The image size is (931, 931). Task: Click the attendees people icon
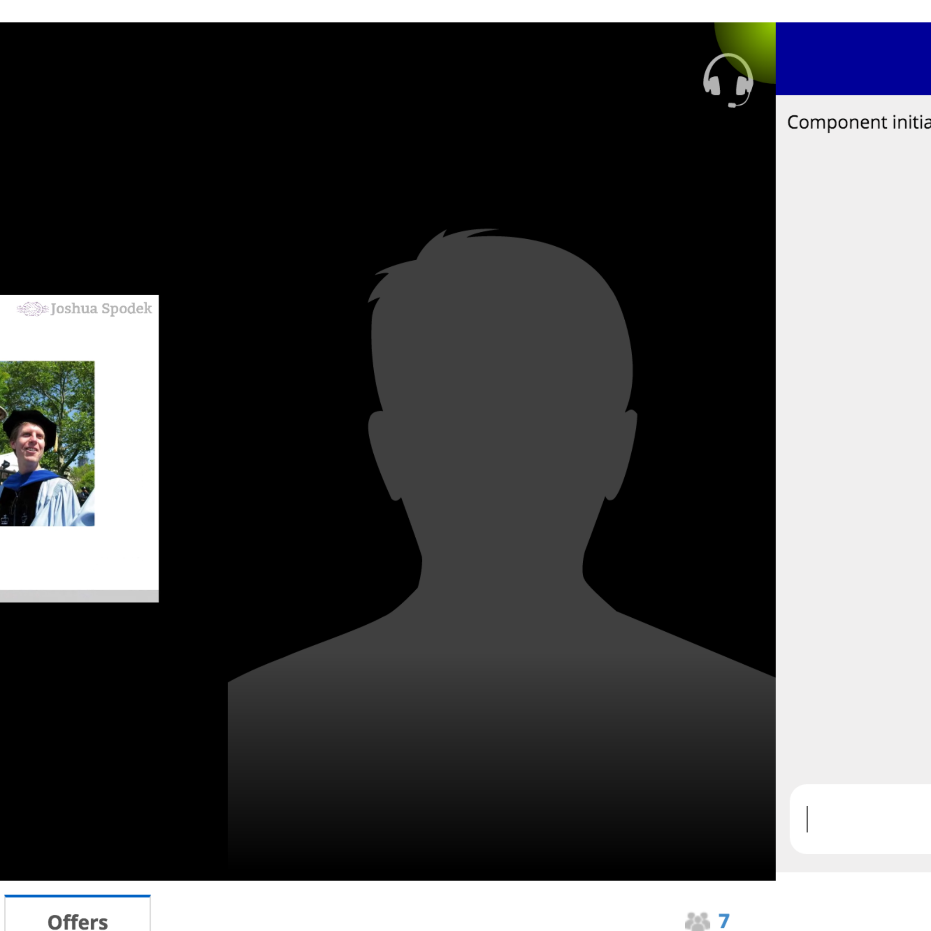pos(697,921)
